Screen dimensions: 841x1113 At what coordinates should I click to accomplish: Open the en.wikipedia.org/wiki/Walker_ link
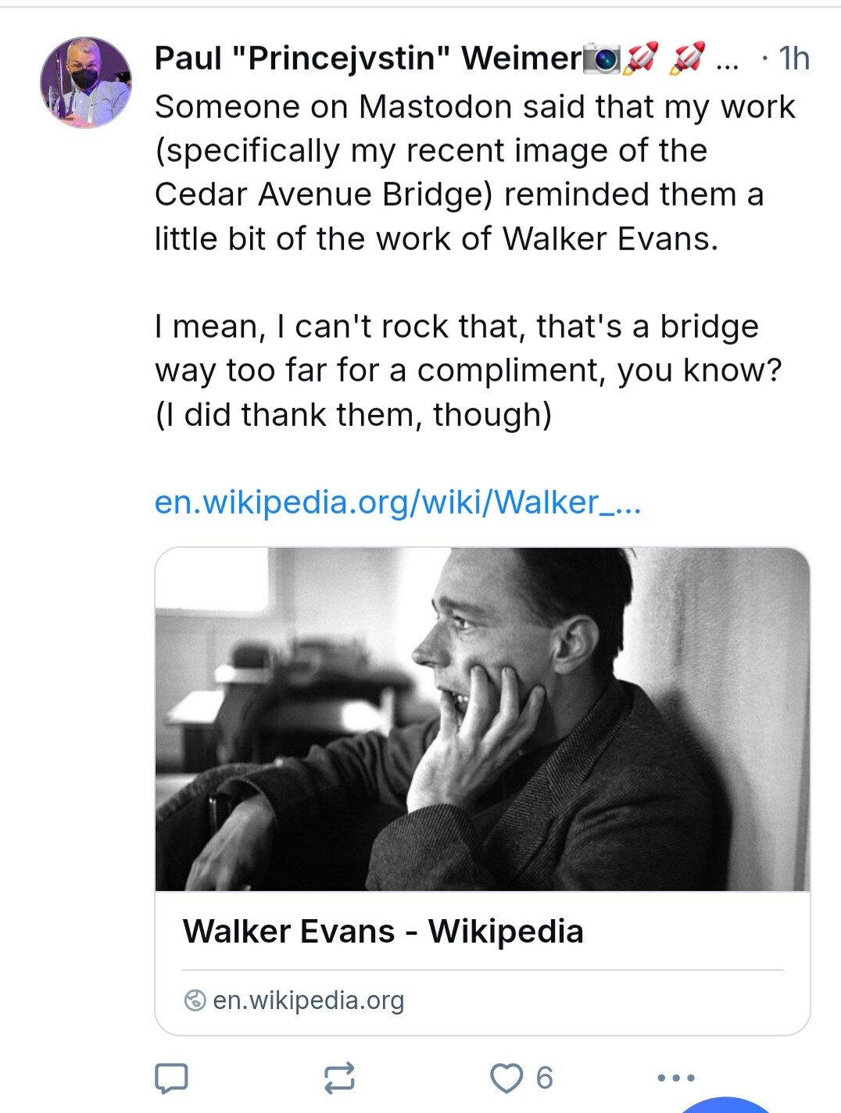pos(398,502)
